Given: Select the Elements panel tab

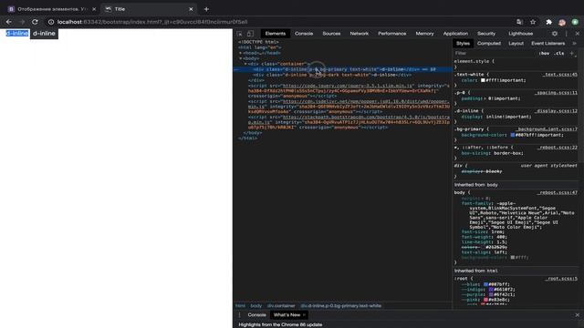Looking at the screenshot, I should pos(276,34).
